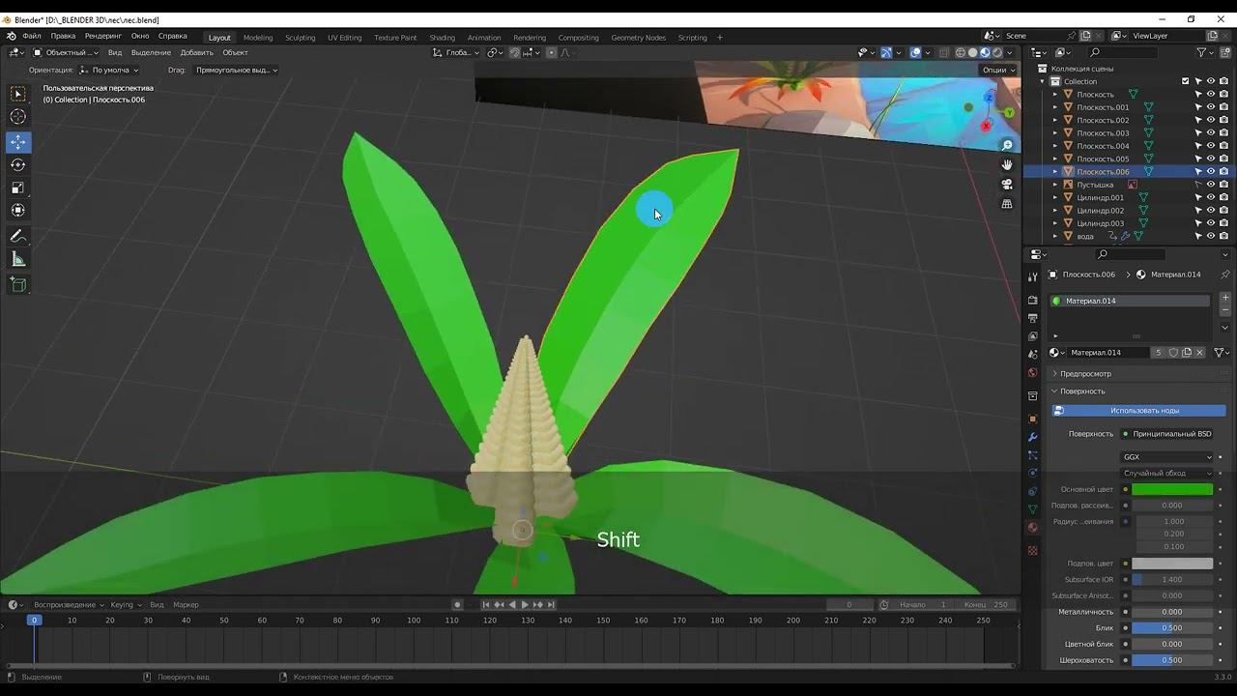
Task: Open the Drag action dropdown
Action: [x=236, y=70]
